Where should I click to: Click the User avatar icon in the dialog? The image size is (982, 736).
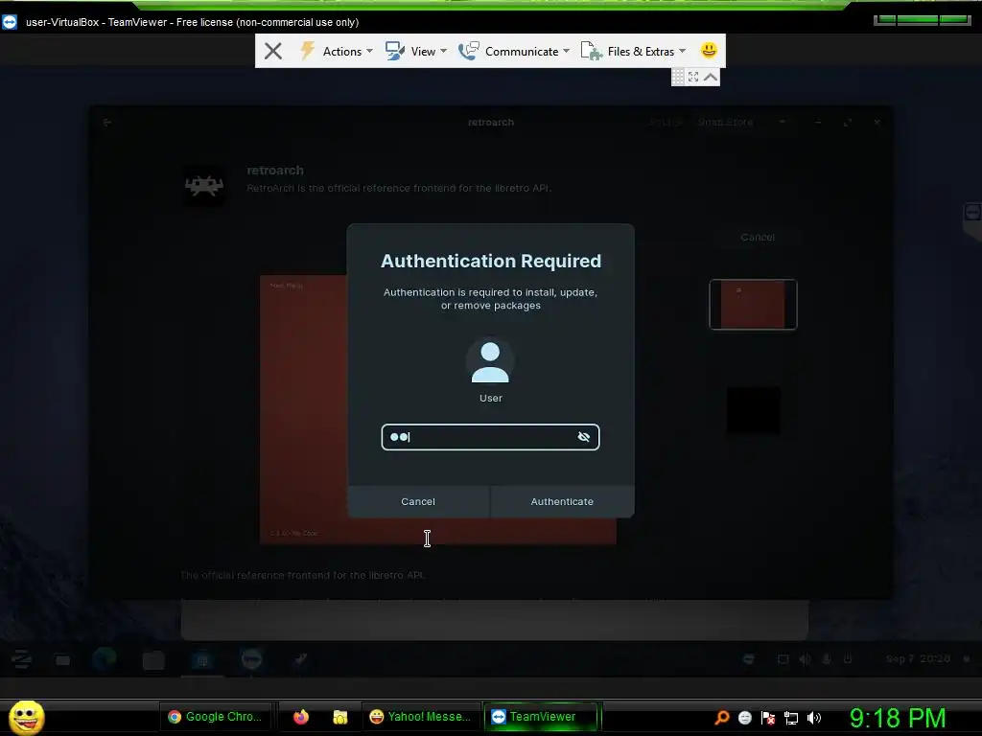490,361
